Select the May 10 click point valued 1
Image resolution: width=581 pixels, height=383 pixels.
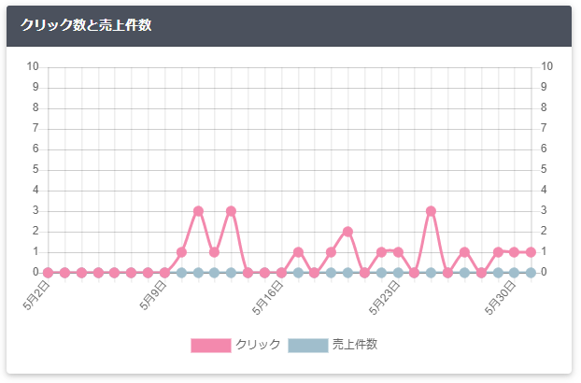[181, 252]
